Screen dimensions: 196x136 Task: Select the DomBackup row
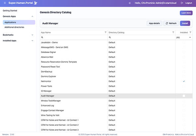116,71
